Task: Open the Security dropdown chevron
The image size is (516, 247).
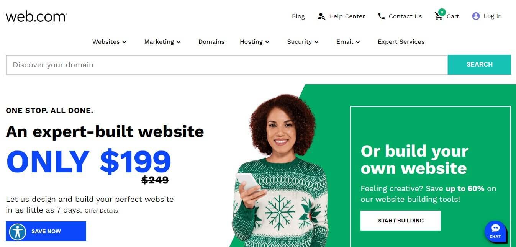Action: [316, 42]
